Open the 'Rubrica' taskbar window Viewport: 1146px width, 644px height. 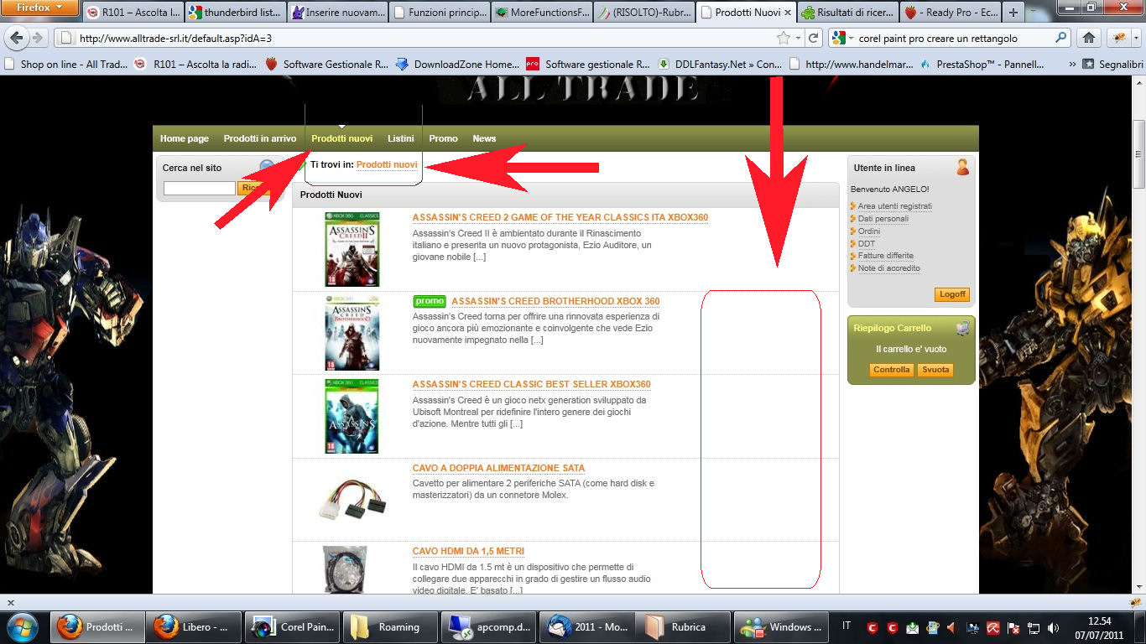[681, 626]
